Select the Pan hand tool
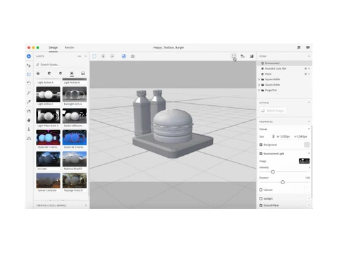Screen dimensions: 338x253 point(29,120)
